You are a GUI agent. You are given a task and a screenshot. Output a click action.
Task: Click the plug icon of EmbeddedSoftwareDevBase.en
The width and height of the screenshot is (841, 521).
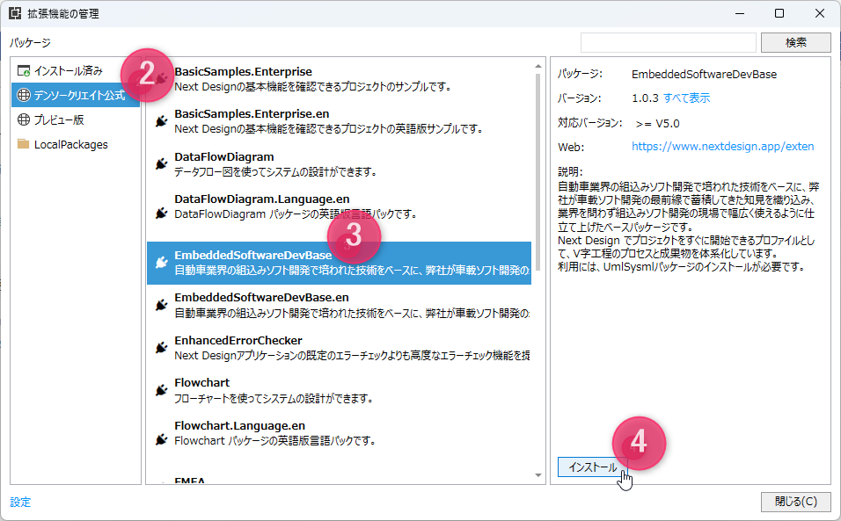point(162,305)
